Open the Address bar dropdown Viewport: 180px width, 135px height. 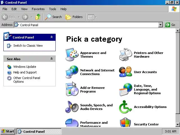coord(161,25)
